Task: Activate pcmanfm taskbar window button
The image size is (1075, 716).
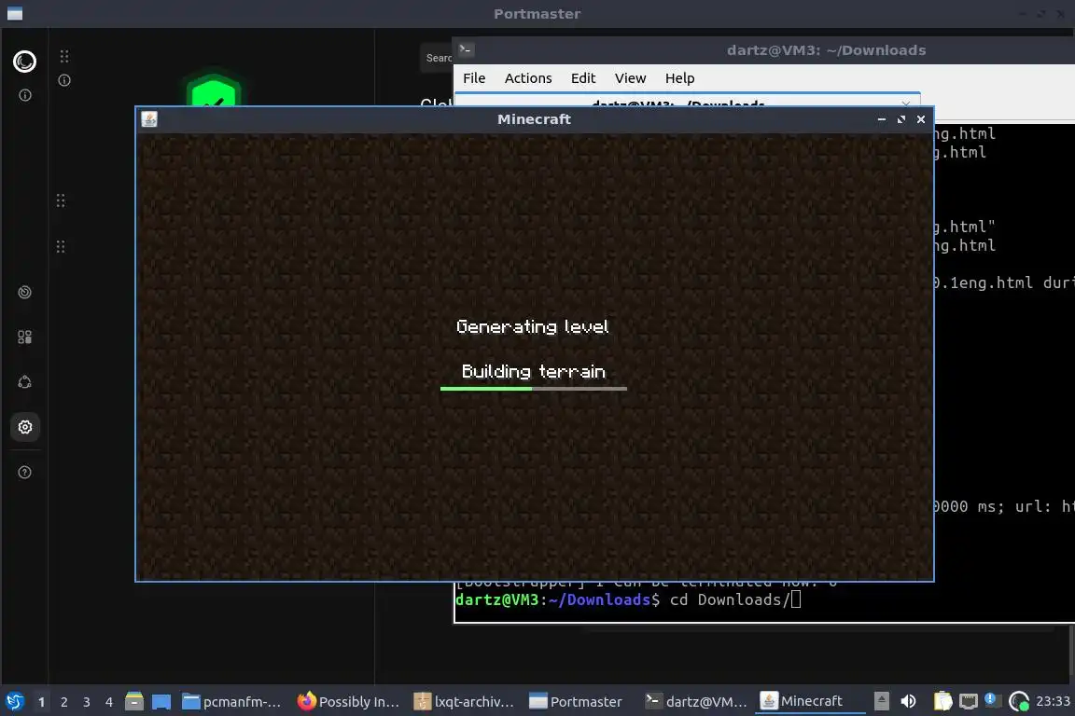Action: click(x=231, y=701)
